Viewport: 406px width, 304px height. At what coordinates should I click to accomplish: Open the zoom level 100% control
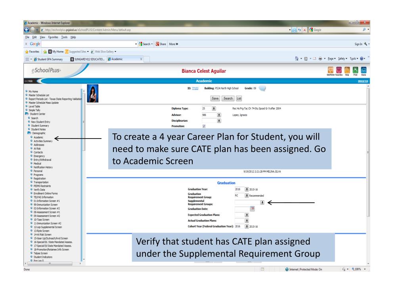[x=359, y=269]
